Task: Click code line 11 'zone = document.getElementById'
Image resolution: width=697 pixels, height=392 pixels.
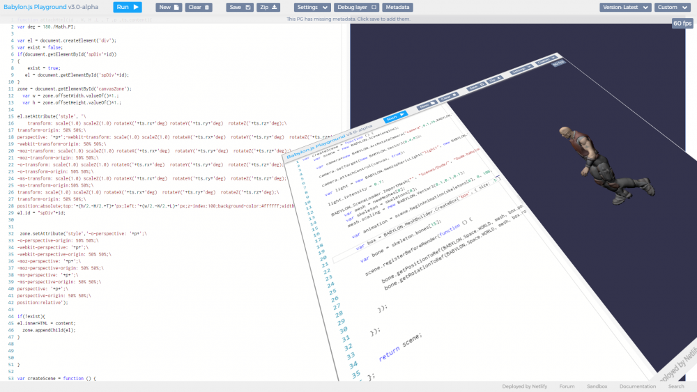Action: pyautogui.click(x=75, y=89)
